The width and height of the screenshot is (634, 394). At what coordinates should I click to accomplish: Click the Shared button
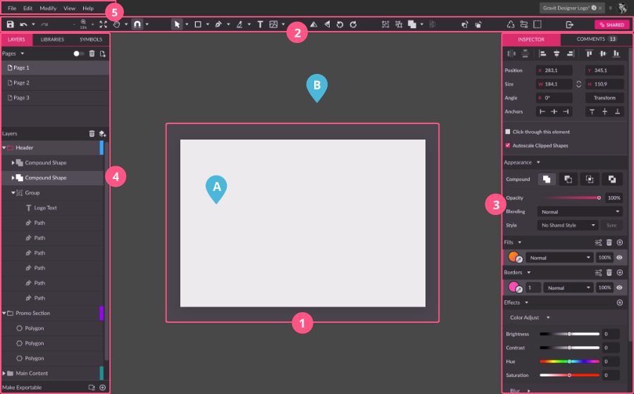point(611,25)
